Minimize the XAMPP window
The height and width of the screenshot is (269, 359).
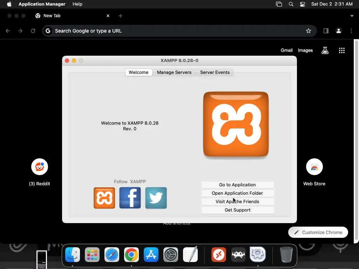[74, 61]
